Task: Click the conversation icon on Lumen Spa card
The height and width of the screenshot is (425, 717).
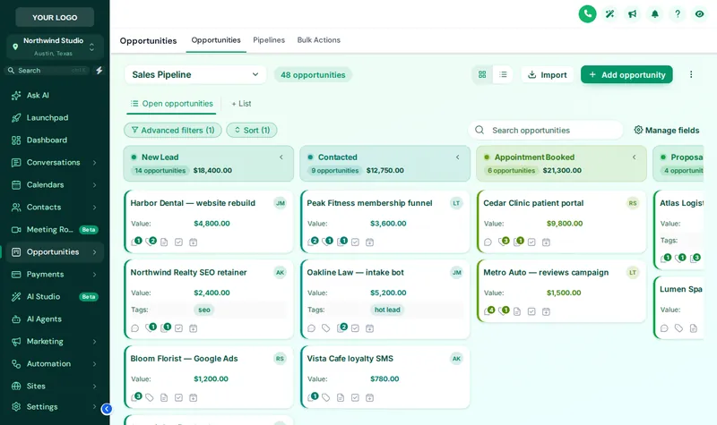Action: point(664,328)
